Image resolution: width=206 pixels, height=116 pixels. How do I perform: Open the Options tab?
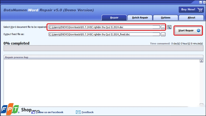click(x=166, y=18)
